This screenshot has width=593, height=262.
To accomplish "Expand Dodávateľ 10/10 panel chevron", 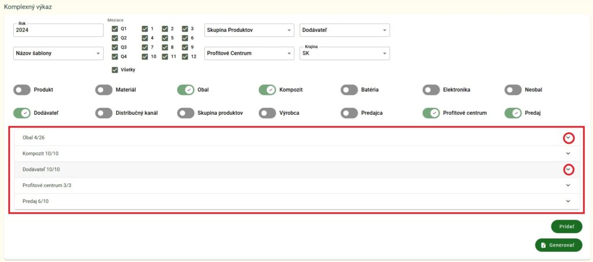I will pyautogui.click(x=568, y=169).
